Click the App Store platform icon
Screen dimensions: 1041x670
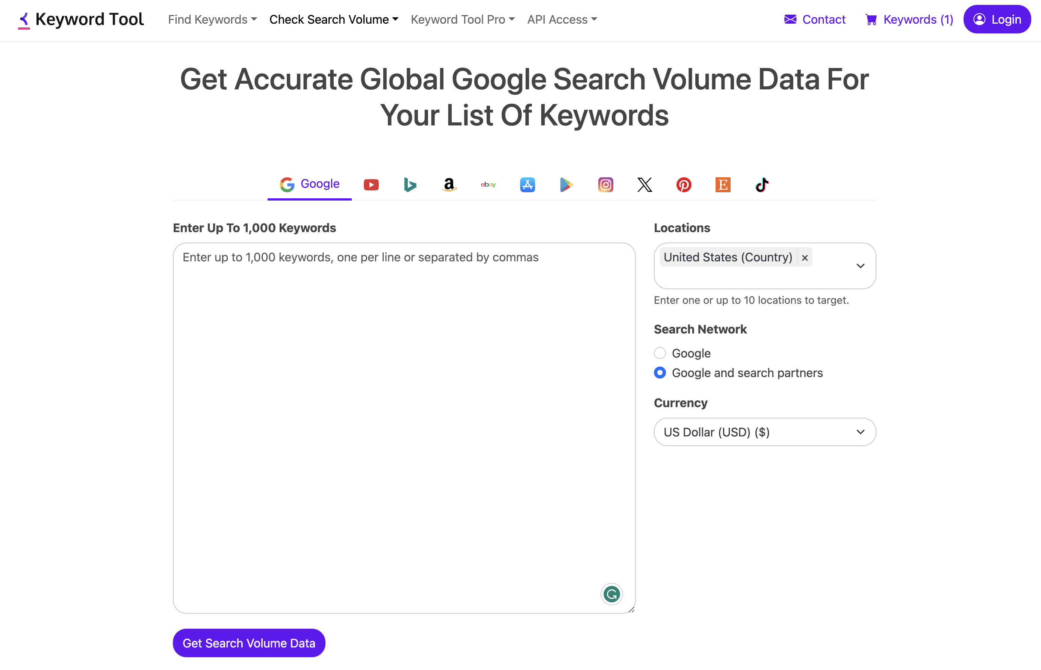527,183
